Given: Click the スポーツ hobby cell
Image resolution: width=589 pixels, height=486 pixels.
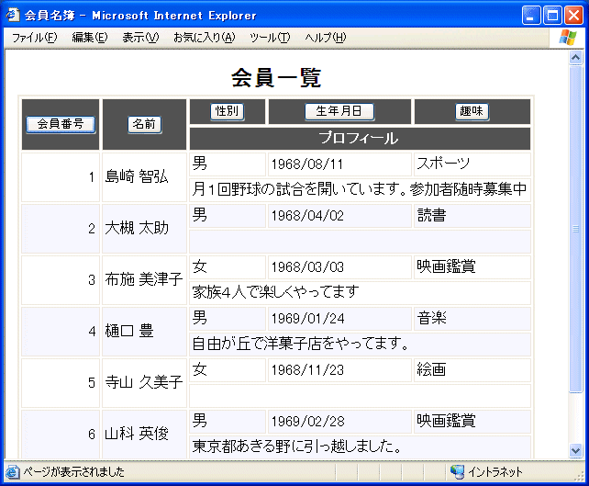Looking at the screenshot, I should (x=472, y=164).
